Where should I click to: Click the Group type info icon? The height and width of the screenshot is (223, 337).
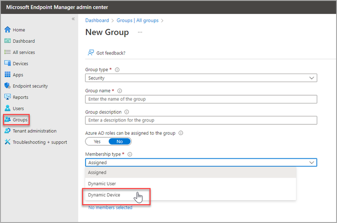[x=117, y=70]
